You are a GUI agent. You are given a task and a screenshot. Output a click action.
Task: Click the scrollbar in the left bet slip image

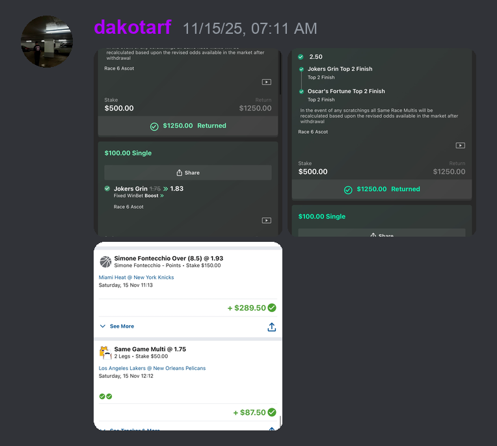280,72
